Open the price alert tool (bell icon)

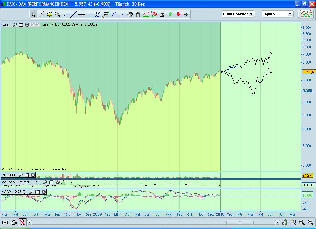[x=49, y=14]
